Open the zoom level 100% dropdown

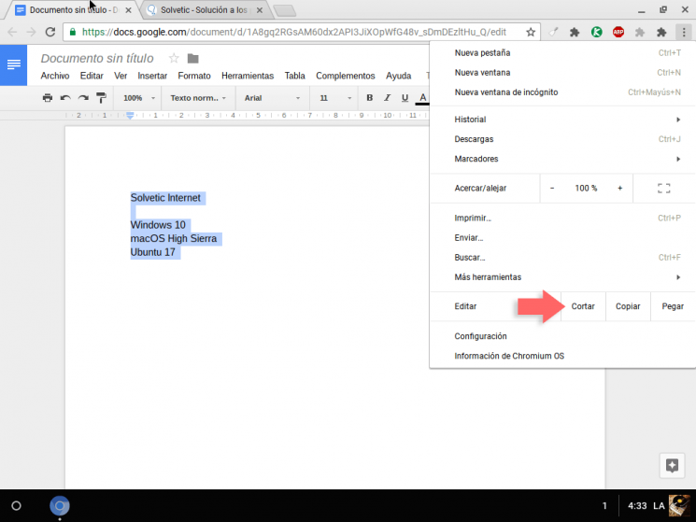pos(139,97)
